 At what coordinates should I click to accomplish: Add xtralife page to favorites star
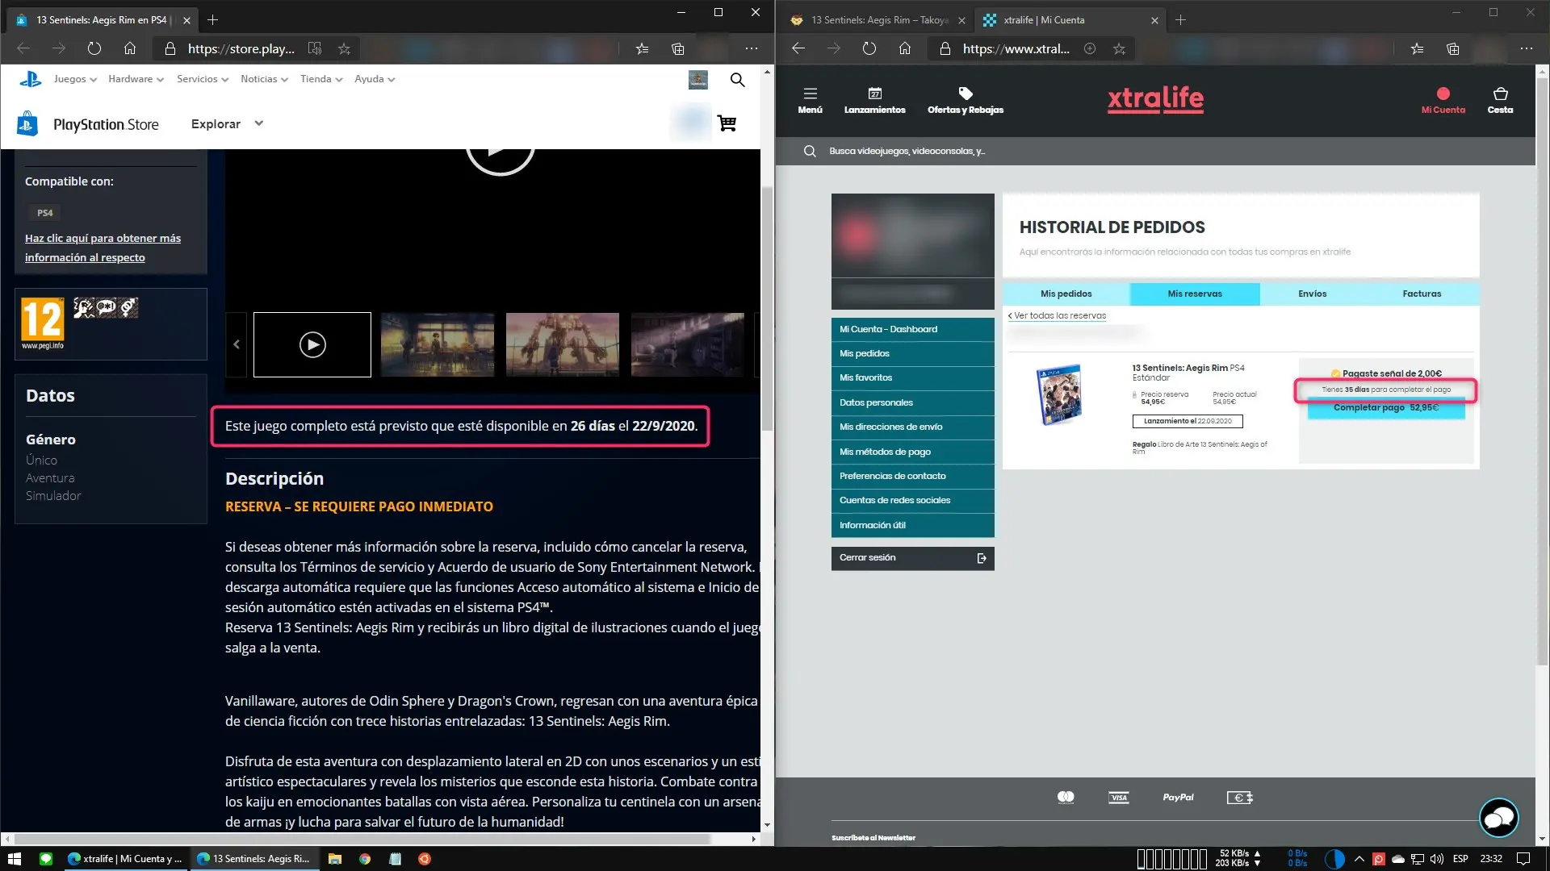coord(1119,48)
